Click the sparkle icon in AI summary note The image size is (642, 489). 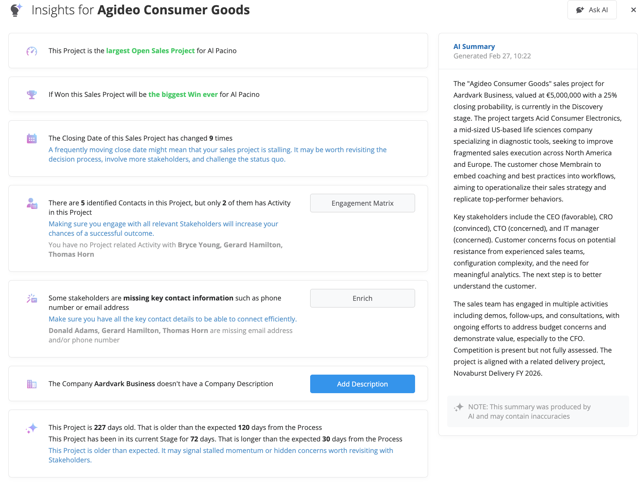[458, 407]
